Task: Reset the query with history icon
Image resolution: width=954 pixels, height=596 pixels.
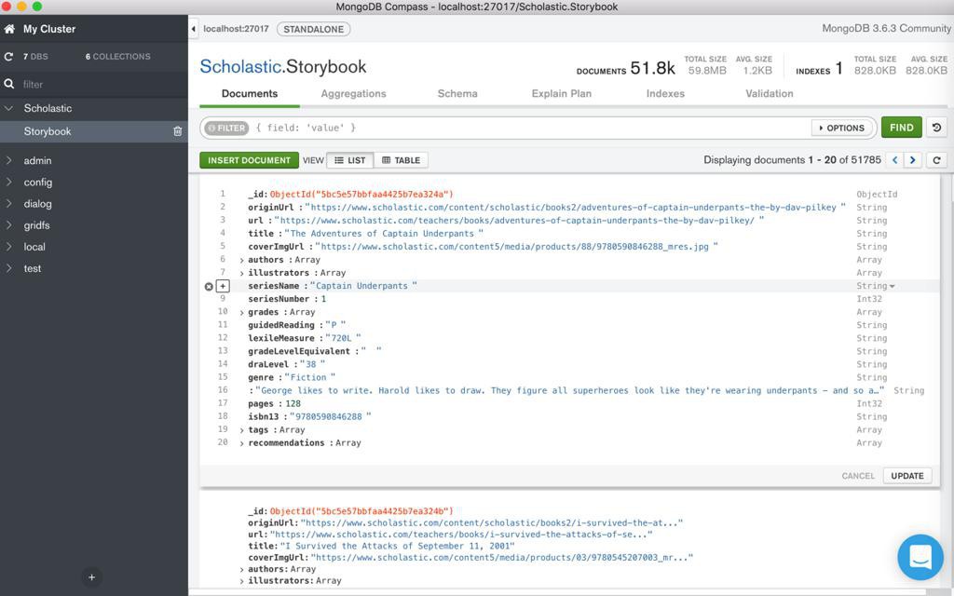Action: point(936,128)
